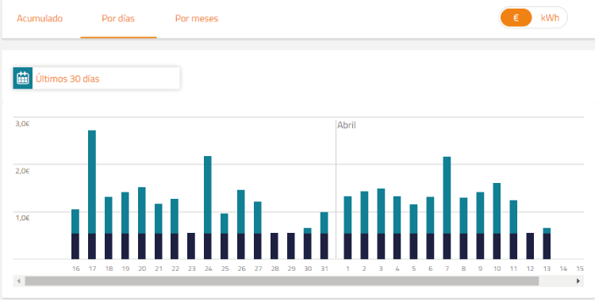
Task: Click the horizontal scrollbar thumb under the chart
Action: 282,281
